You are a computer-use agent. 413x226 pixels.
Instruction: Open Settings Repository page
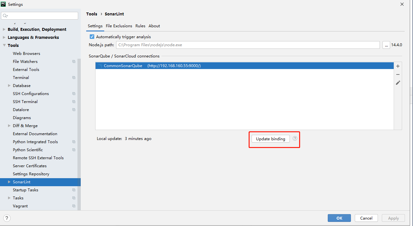click(31, 174)
